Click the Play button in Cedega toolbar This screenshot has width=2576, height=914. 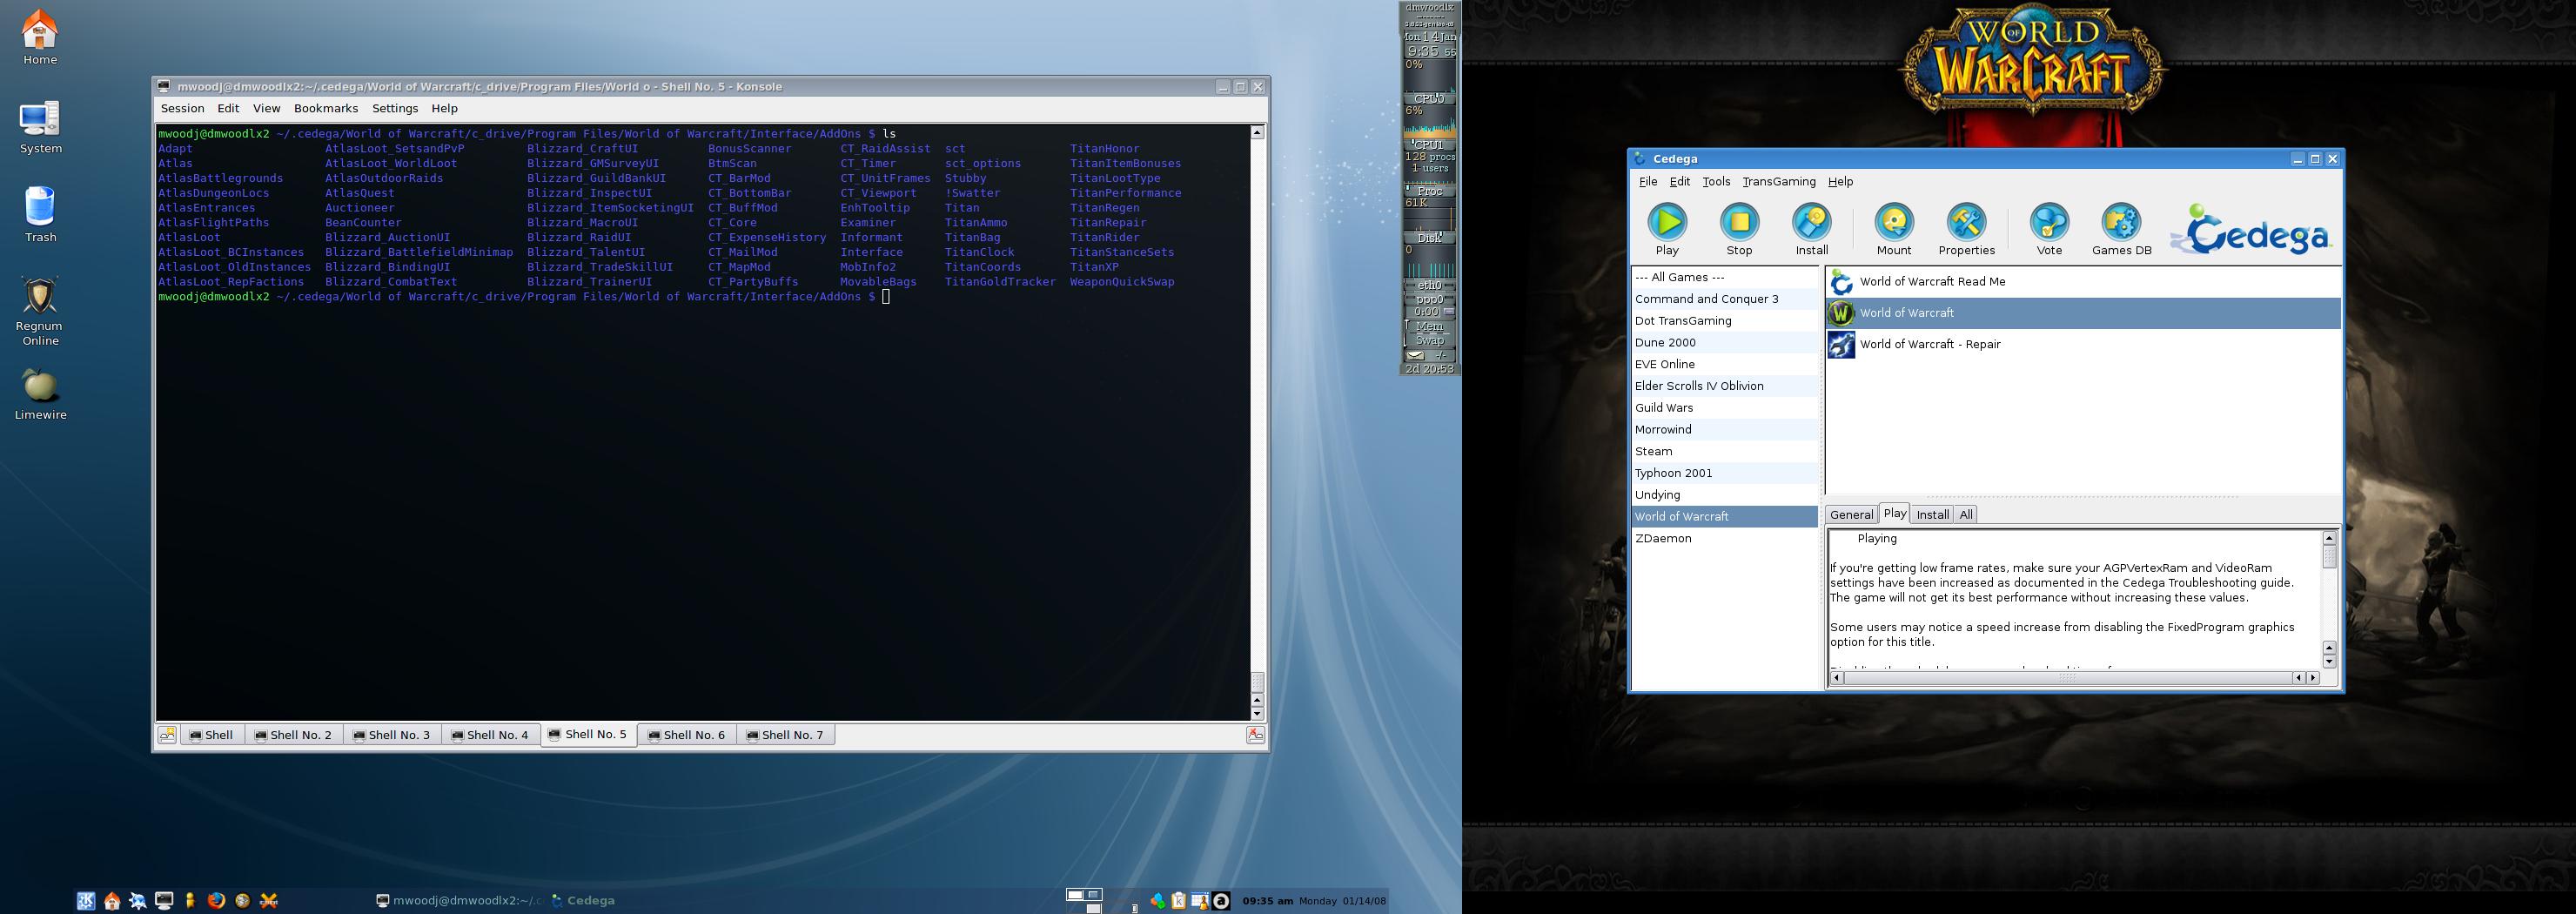click(x=1667, y=229)
